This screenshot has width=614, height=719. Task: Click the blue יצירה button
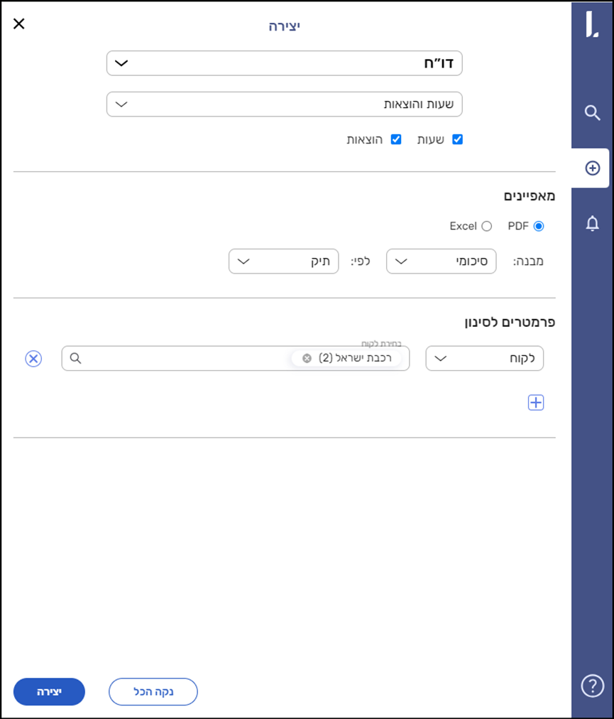pos(49,691)
